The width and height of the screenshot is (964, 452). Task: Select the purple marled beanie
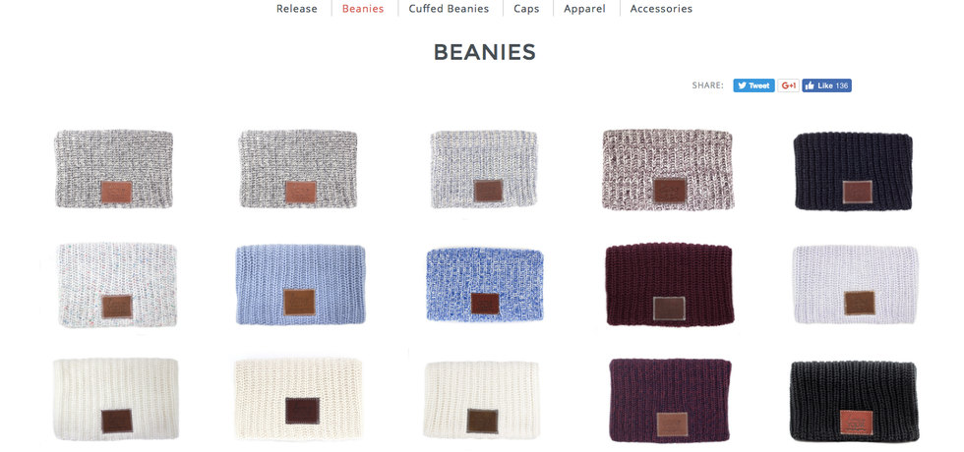[x=670, y=401]
